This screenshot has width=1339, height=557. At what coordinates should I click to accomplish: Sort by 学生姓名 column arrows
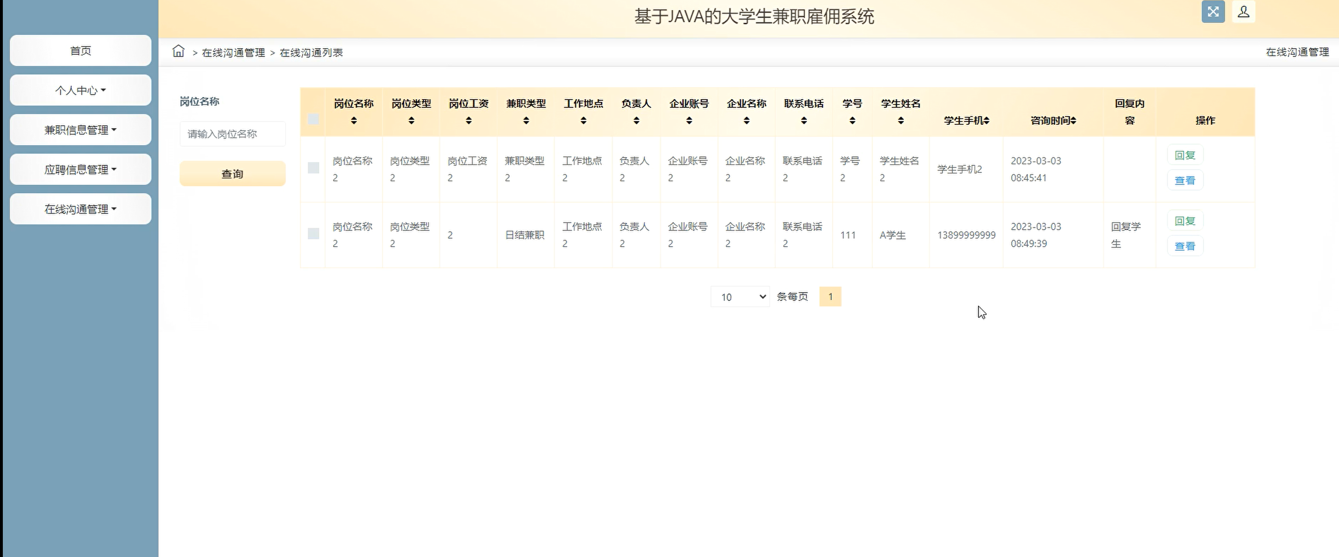coord(901,120)
